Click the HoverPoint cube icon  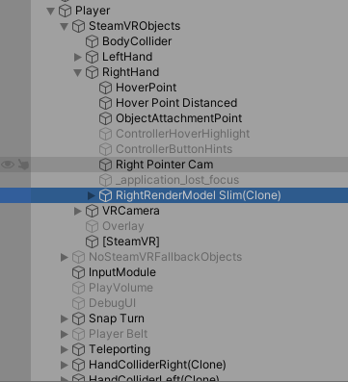click(105, 88)
